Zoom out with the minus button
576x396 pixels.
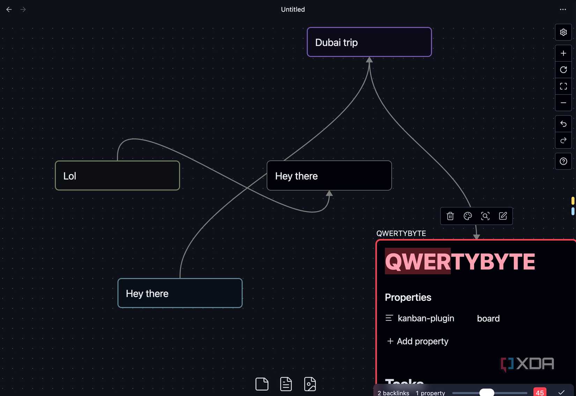[563, 103]
